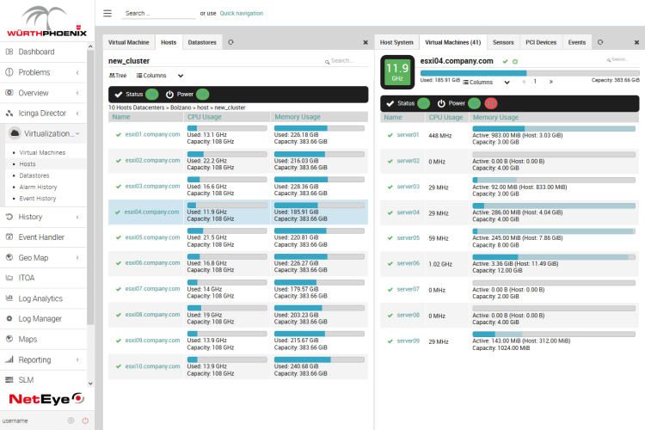Switch hosts list to Tree view

(118, 76)
